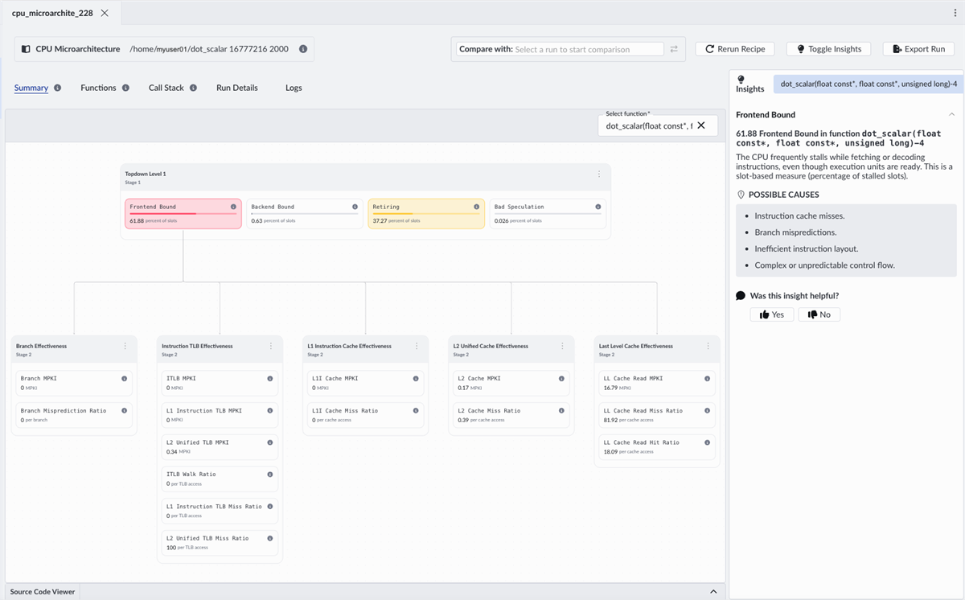
Task: Click info icon for L2 Cache Miss Ratio
Action: pos(561,411)
